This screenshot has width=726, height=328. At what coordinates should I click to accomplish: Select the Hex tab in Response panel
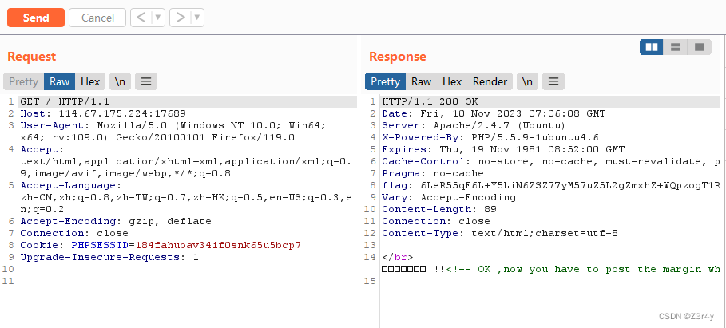pos(452,81)
